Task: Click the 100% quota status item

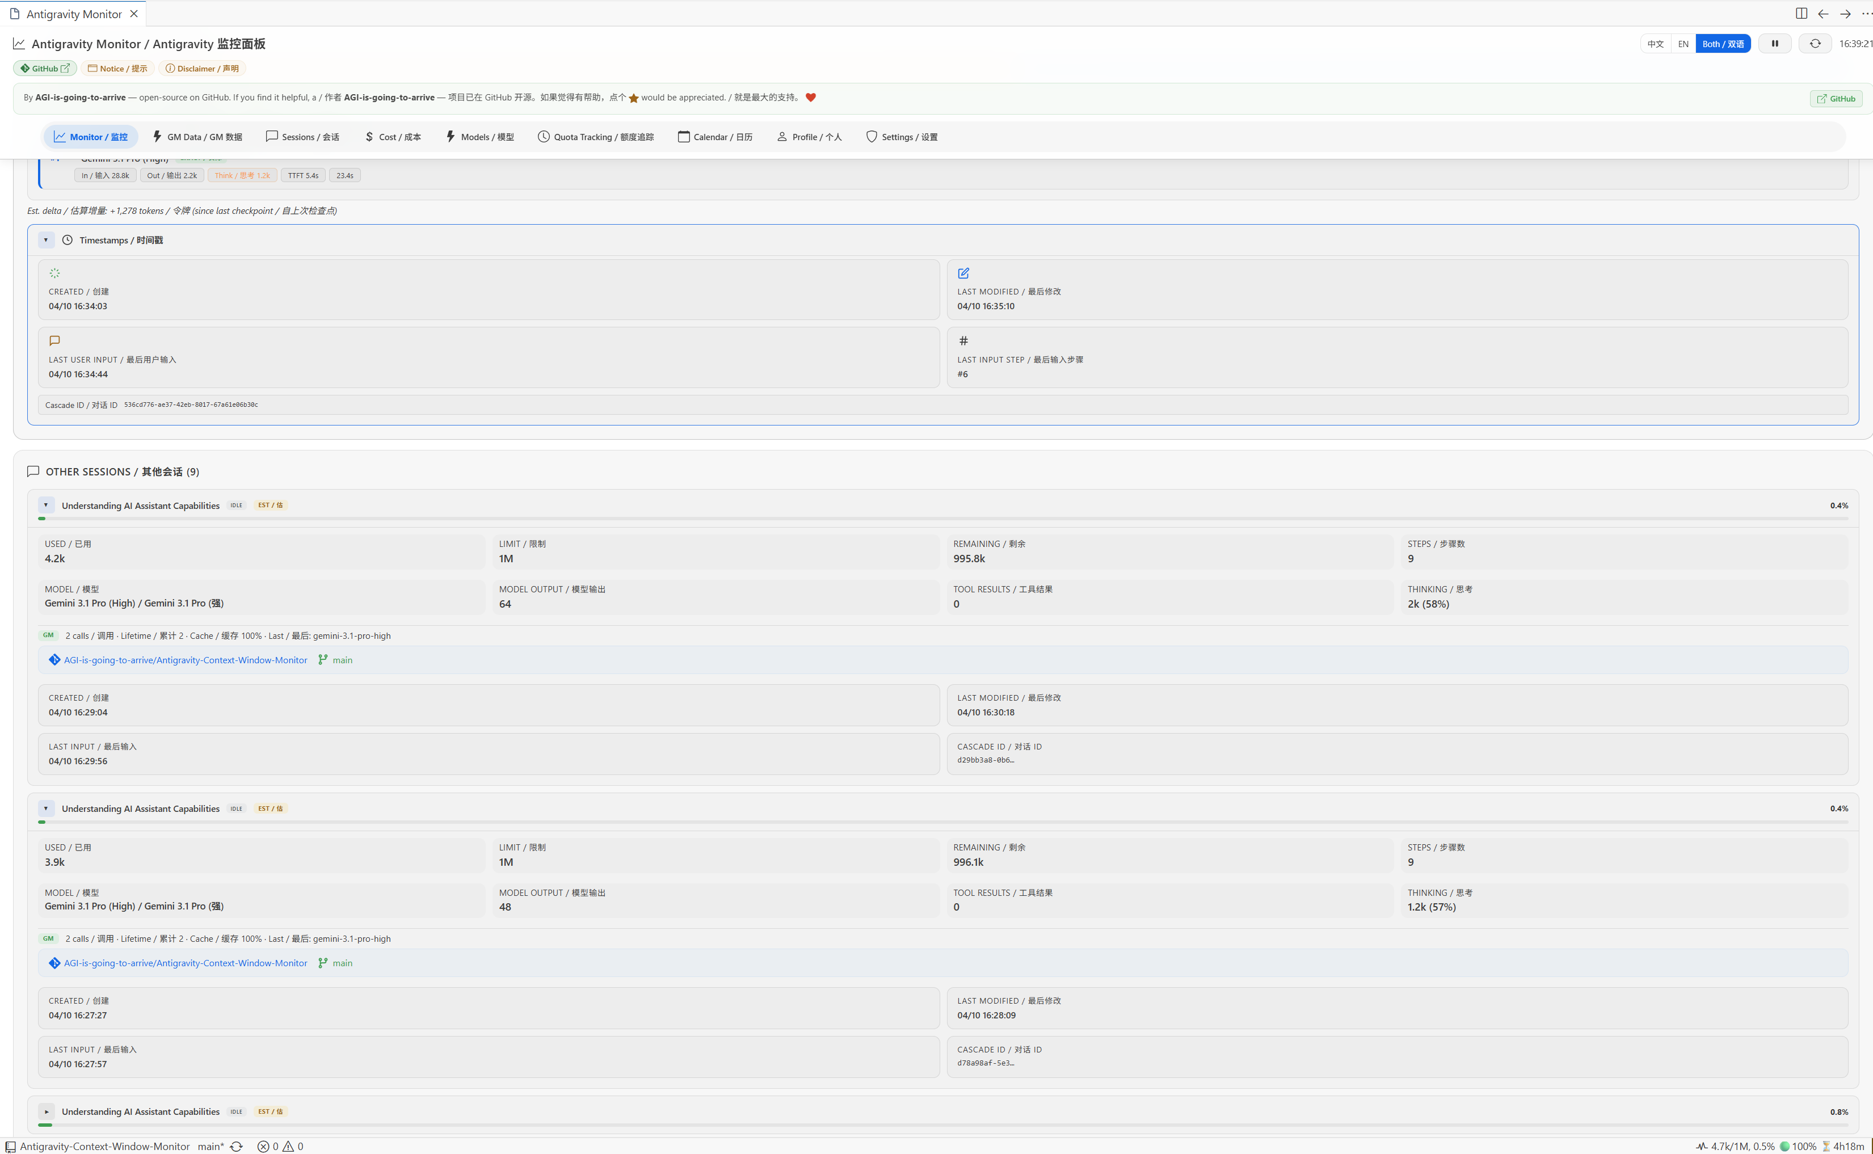Action: click(1798, 1145)
